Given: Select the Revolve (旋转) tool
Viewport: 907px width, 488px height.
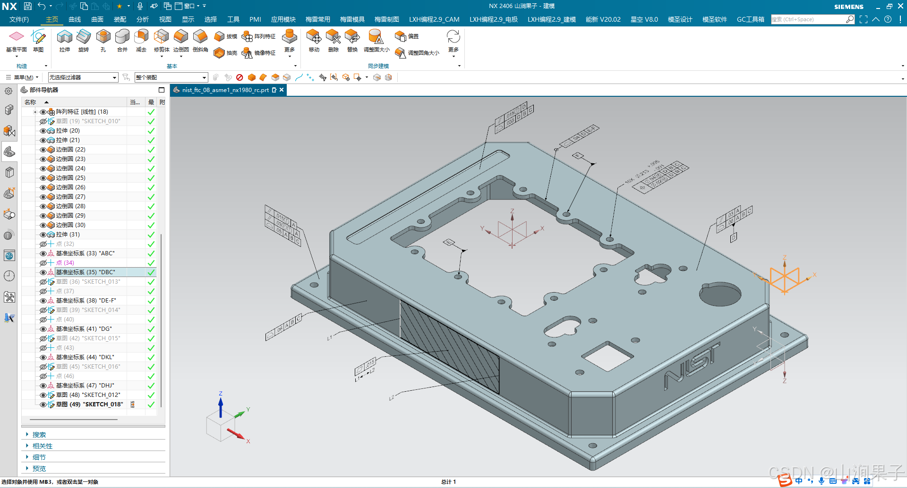Looking at the screenshot, I should (84, 41).
